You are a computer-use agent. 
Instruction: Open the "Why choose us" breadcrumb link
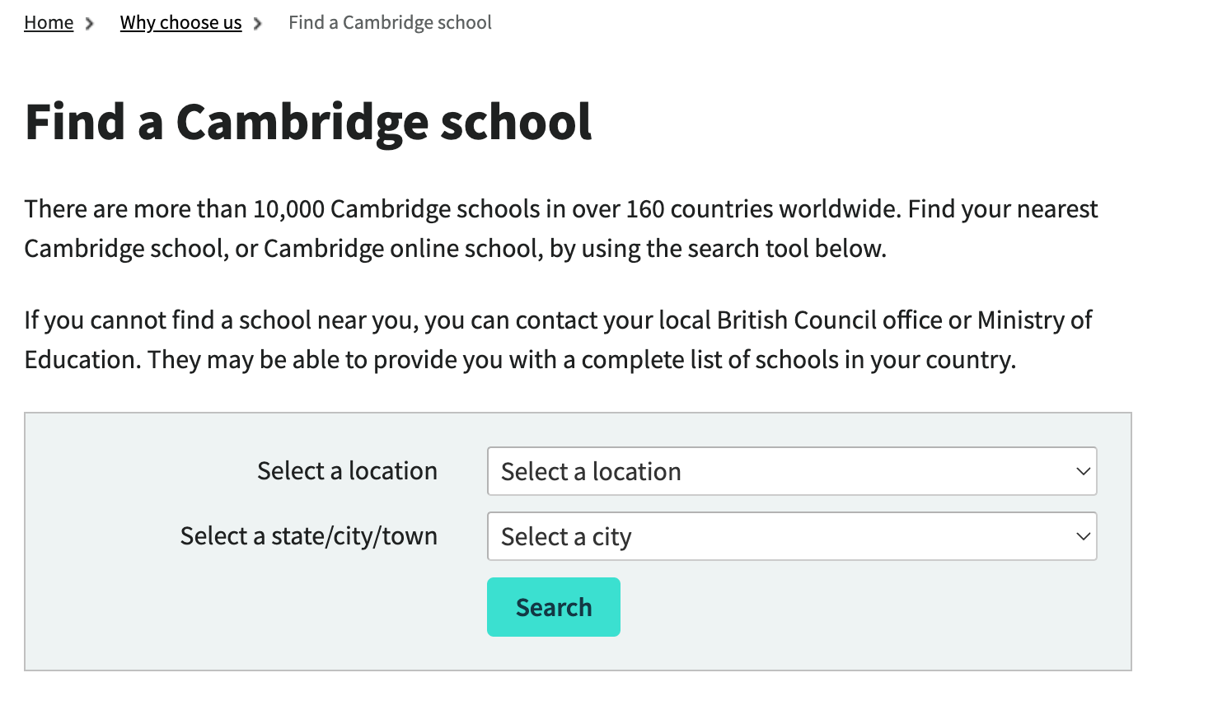click(180, 23)
